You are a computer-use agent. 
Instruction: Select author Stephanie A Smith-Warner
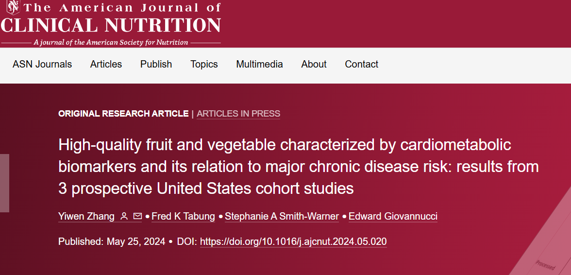coord(282,216)
